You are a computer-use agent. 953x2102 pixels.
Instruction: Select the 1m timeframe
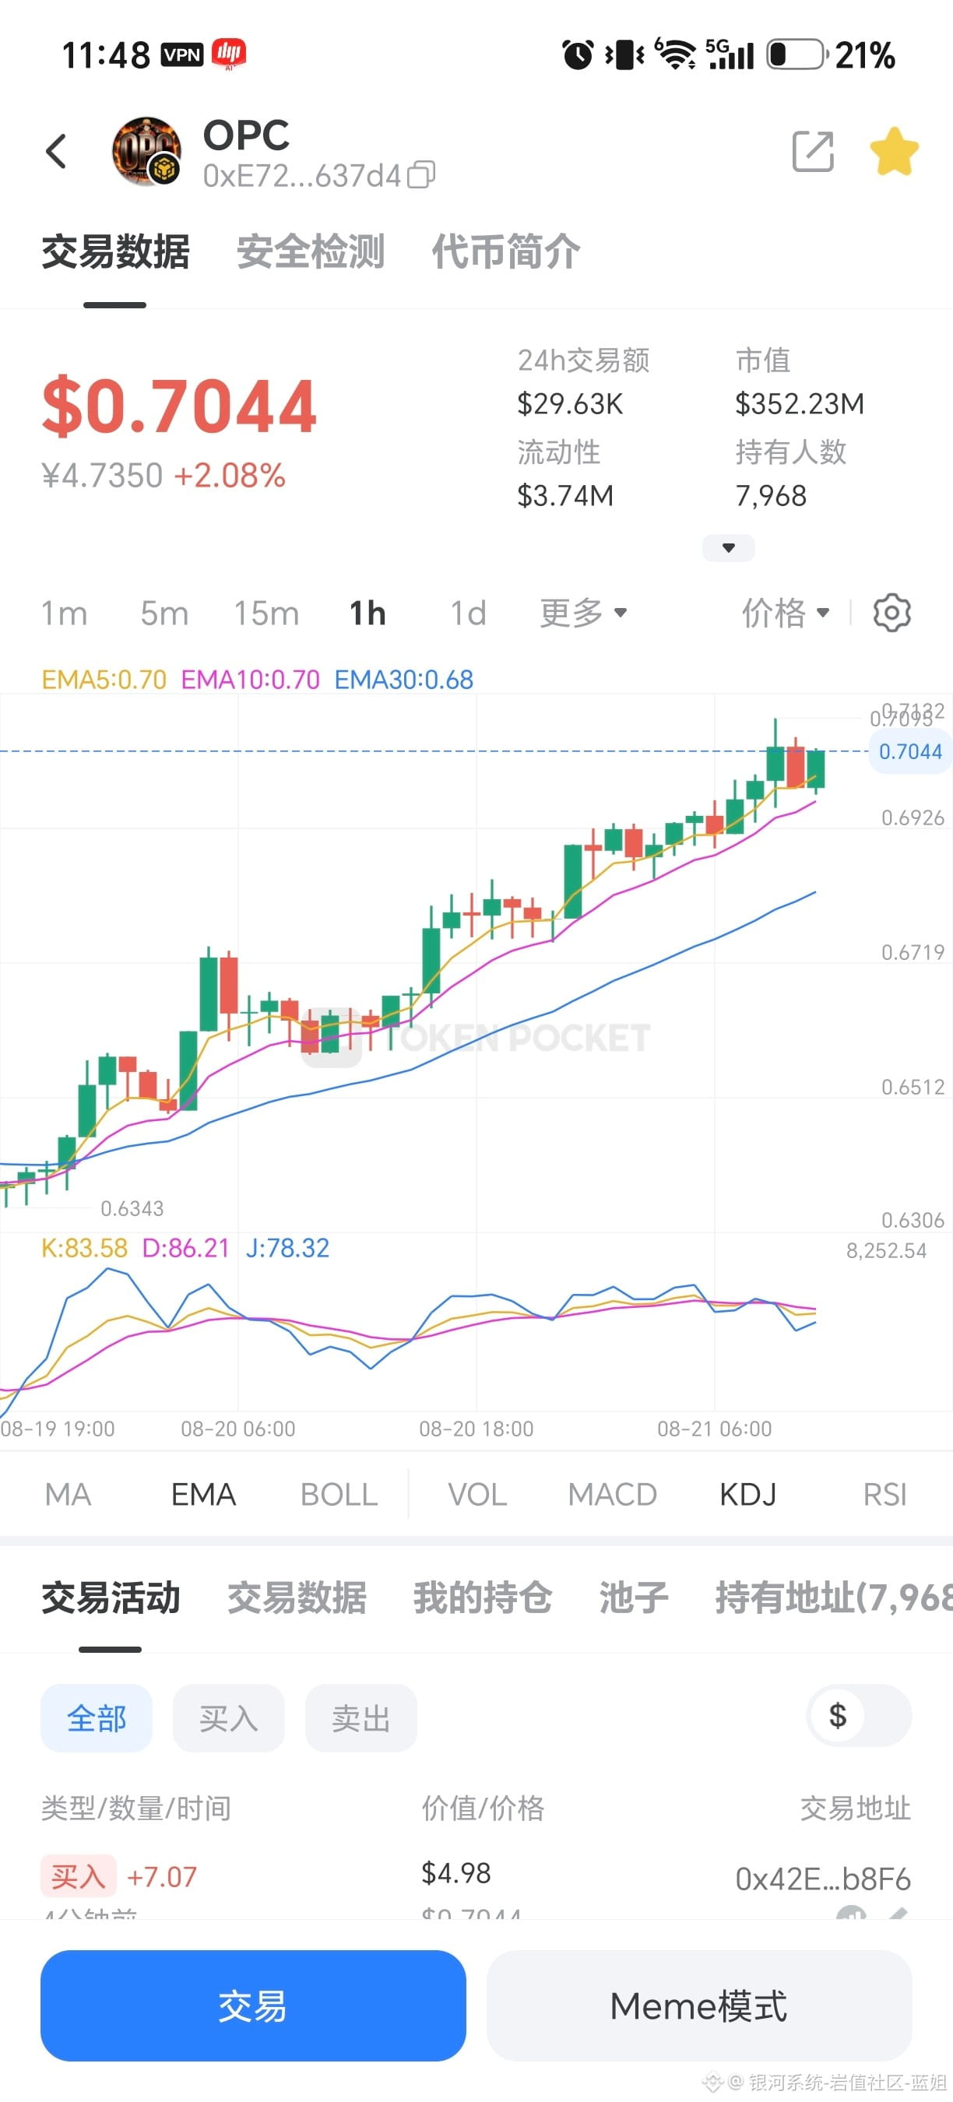pyautogui.click(x=65, y=613)
